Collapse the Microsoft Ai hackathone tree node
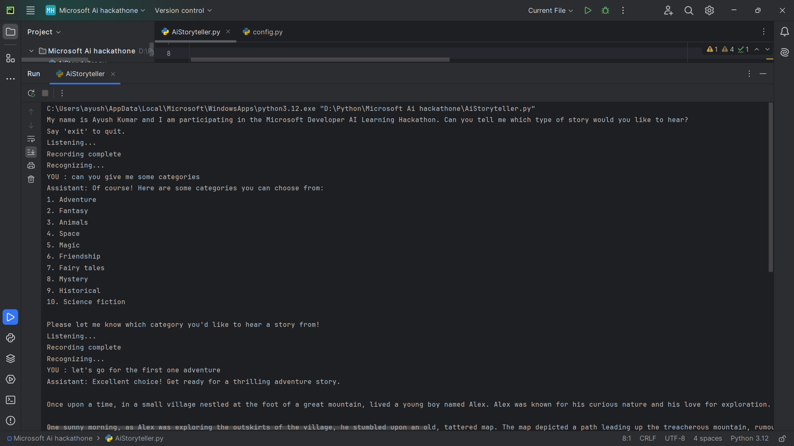Viewport: 794px width, 446px height. pyautogui.click(x=31, y=51)
